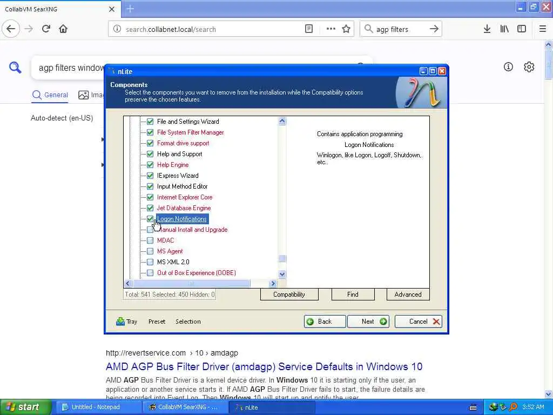This screenshot has width=553, height=415.
Task: Check MS XML 2.0 component
Action: [150, 262]
